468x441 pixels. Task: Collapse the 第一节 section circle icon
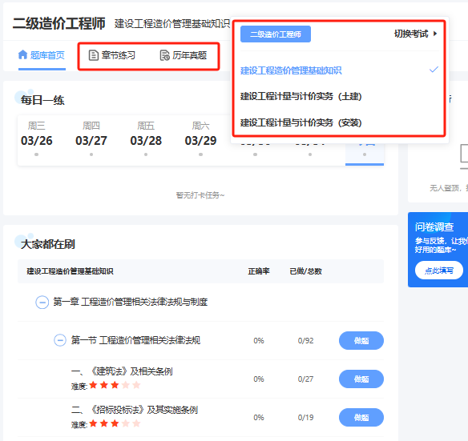[60, 340]
